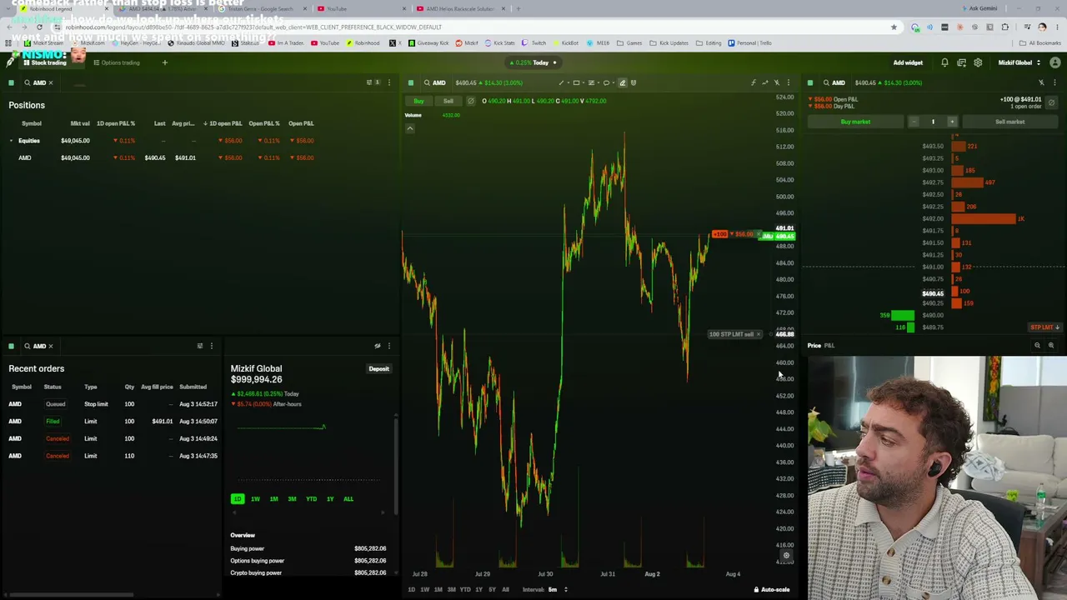Cancel the 100 STP LMT sell chart order
This screenshot has width=1067, height=600.
[x=758, y=334]
